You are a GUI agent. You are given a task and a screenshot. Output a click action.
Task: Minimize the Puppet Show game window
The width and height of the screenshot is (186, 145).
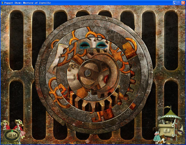(x=175, y=3)
